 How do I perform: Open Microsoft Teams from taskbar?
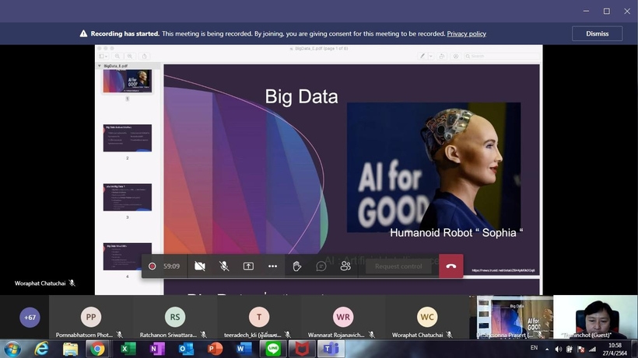[x=331, y=349]
